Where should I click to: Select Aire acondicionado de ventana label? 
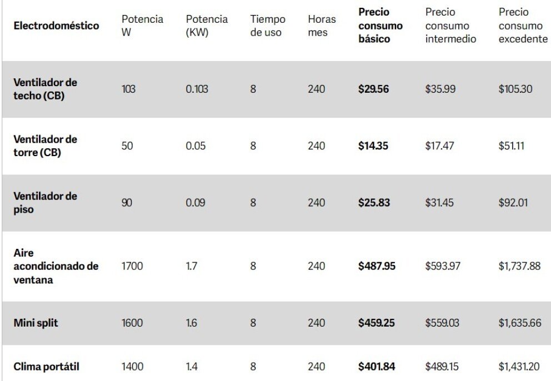(56, 266)
